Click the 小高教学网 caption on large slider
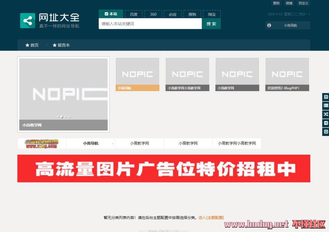Viewport: 329px width, 232px height. coord(32,125)
